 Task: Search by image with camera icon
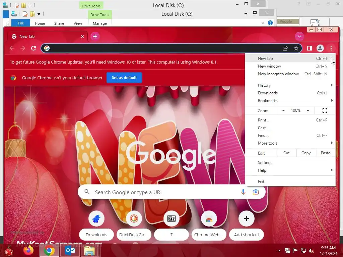point(256,192)
